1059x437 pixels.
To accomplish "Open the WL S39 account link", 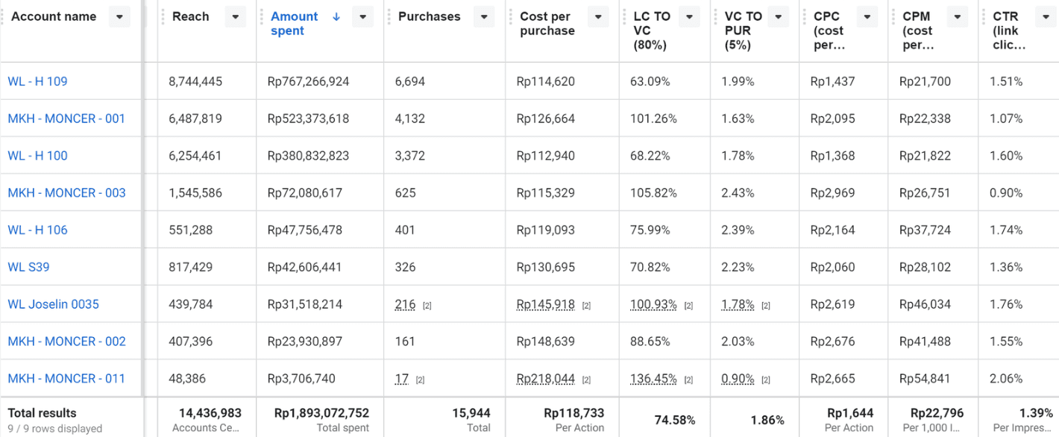I will (x=28, y=267).
